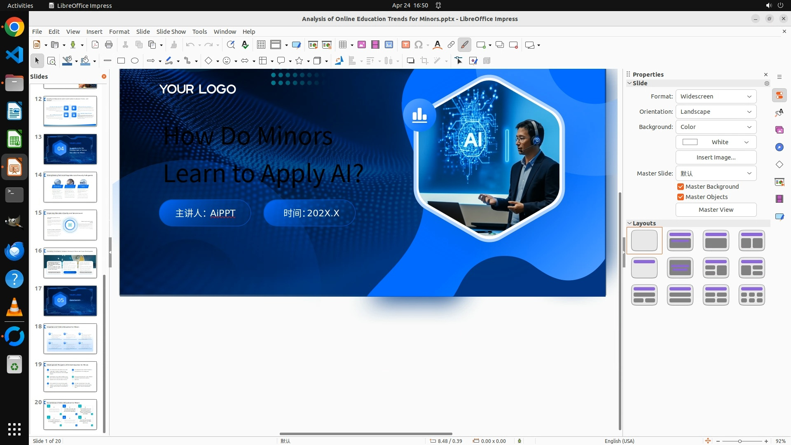Image resolution: width=791 pixels, height=445 pixels.
Task: Select the Ellipse drawing tool
Action: coord(135,61)
